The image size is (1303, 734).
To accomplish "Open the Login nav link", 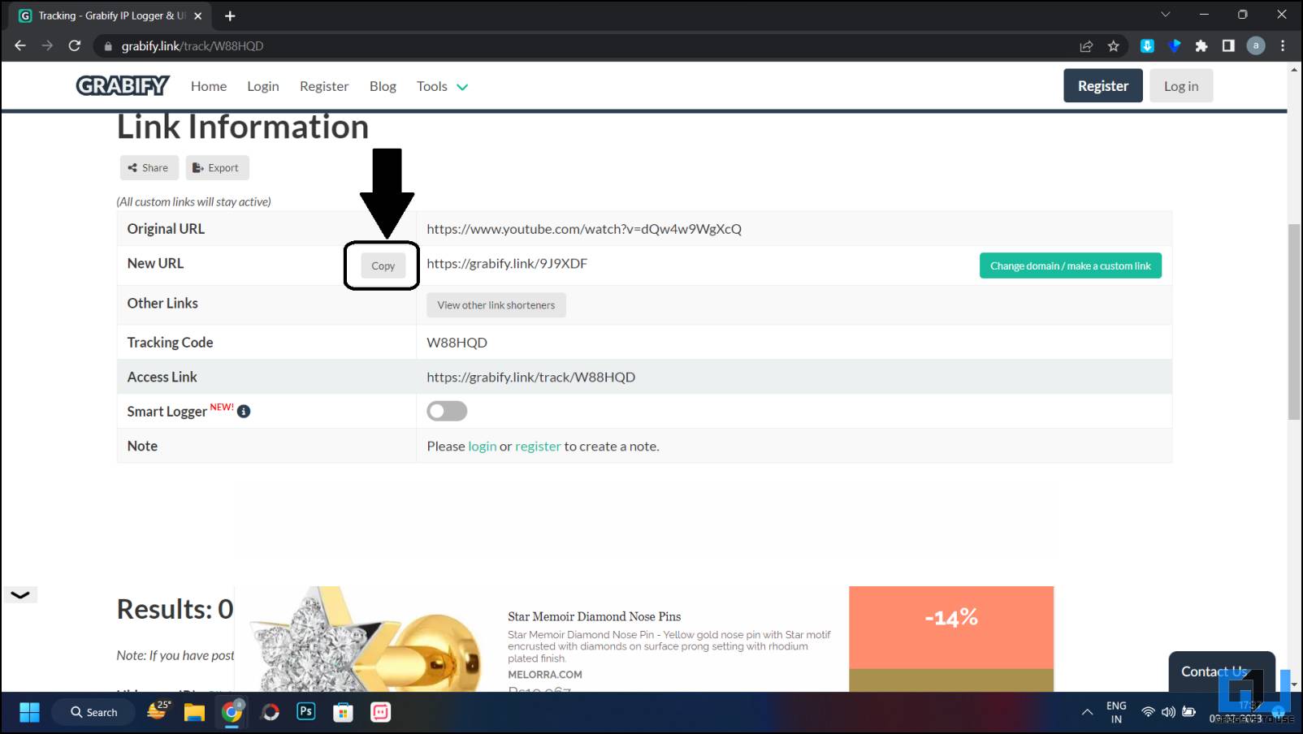I will coord(263,86).
